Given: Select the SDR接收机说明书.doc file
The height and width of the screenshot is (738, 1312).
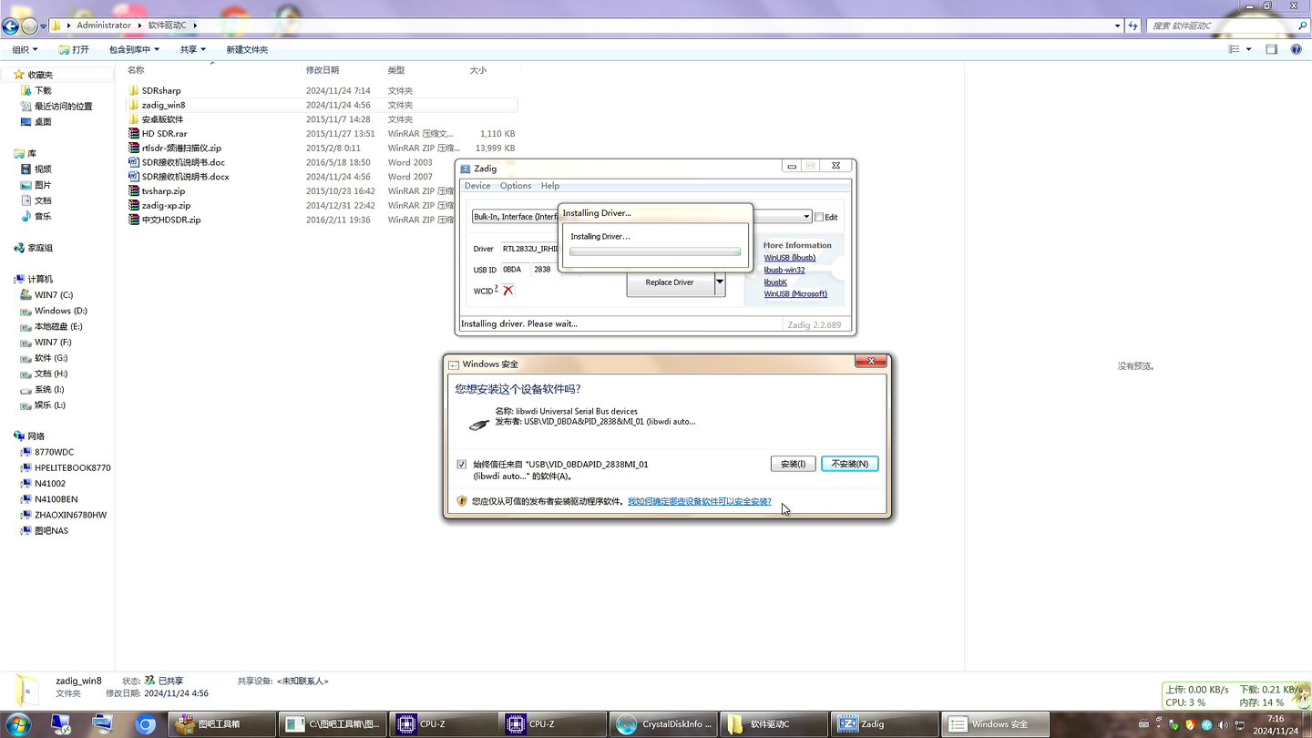Looking at the screenshot, I should 183,162.
